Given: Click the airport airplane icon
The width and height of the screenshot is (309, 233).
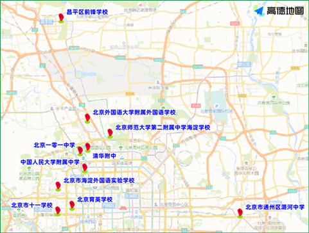Looking at the screenshot, I should [x=216, y=106].
